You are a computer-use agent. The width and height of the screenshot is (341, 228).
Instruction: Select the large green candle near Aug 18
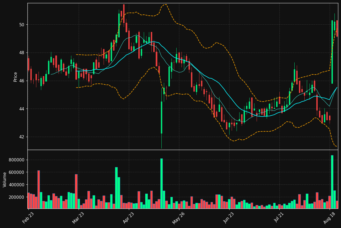click(332, 52)
